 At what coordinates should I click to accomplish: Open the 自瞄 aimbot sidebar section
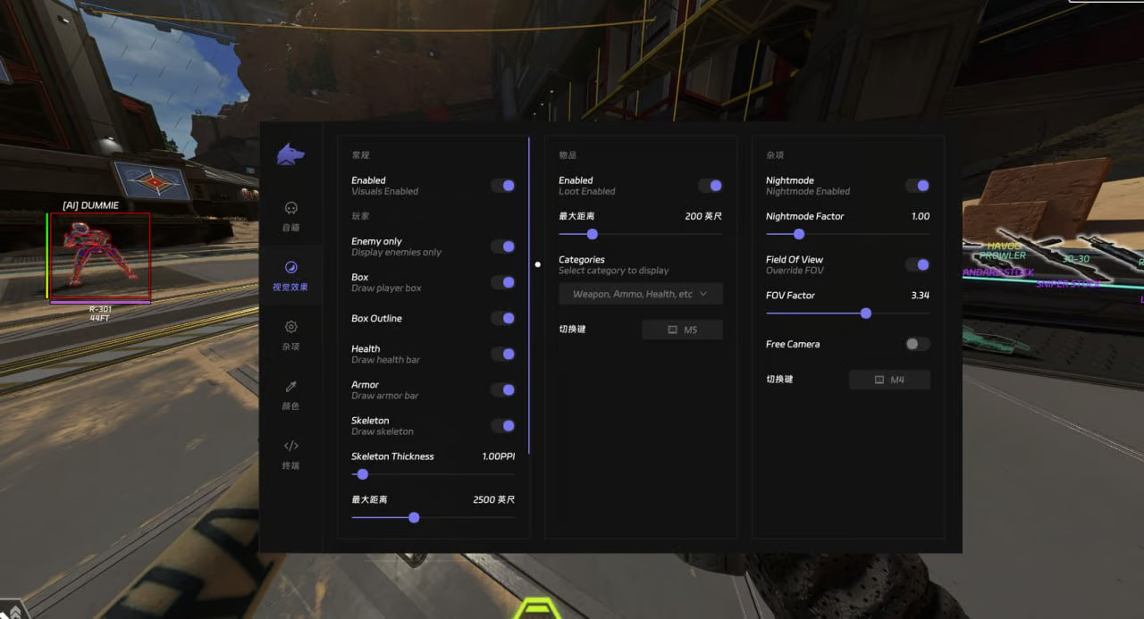290,216
